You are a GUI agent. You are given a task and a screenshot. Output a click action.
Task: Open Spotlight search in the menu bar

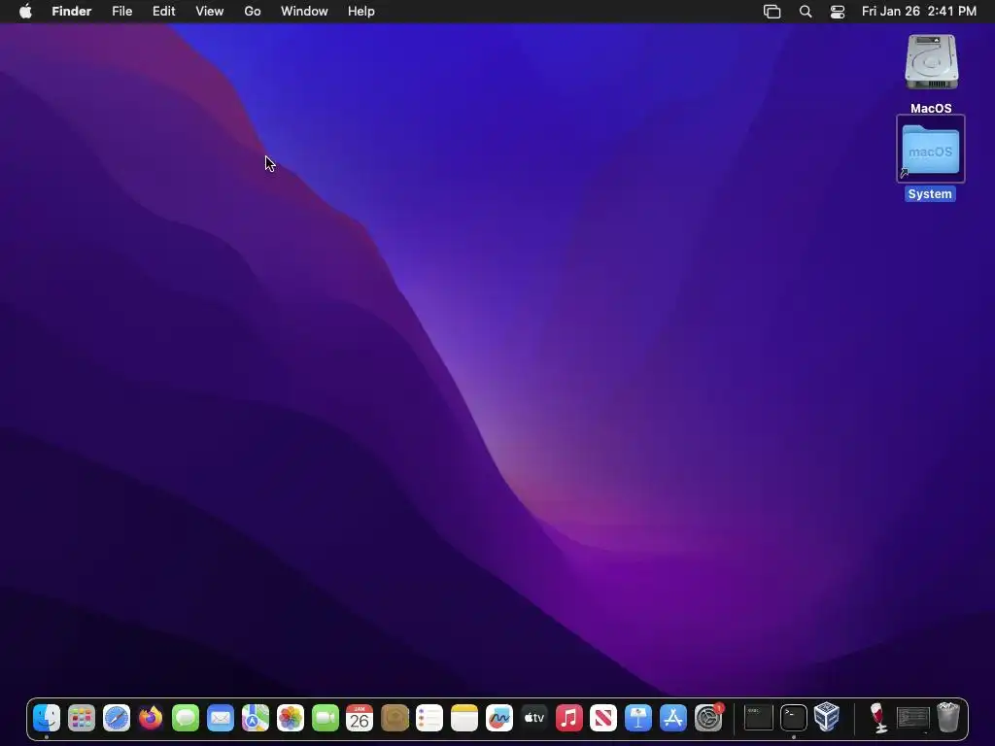[806, 12]
